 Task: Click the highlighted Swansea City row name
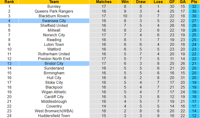click(x=54, y=21)
